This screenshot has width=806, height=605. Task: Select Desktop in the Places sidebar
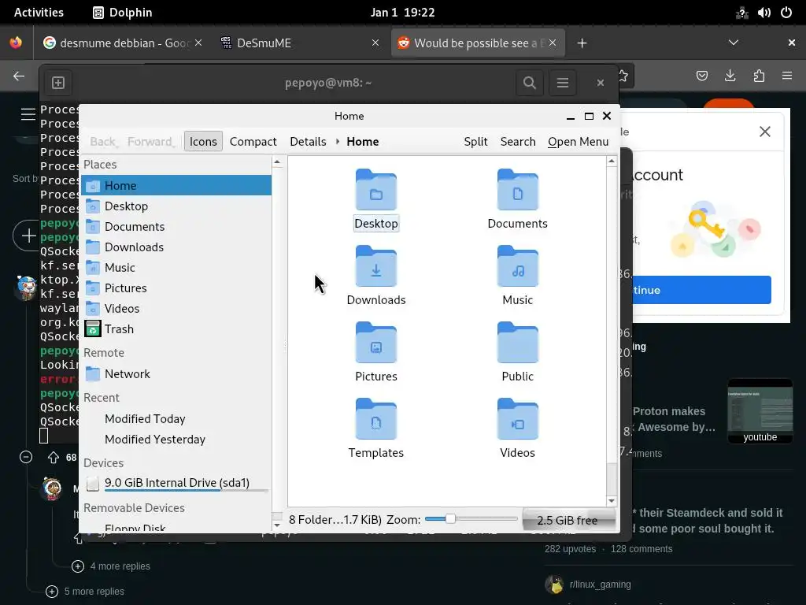pos(176,206)
